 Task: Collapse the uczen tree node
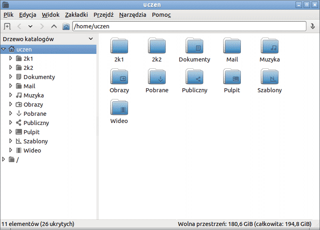point(4,49)
